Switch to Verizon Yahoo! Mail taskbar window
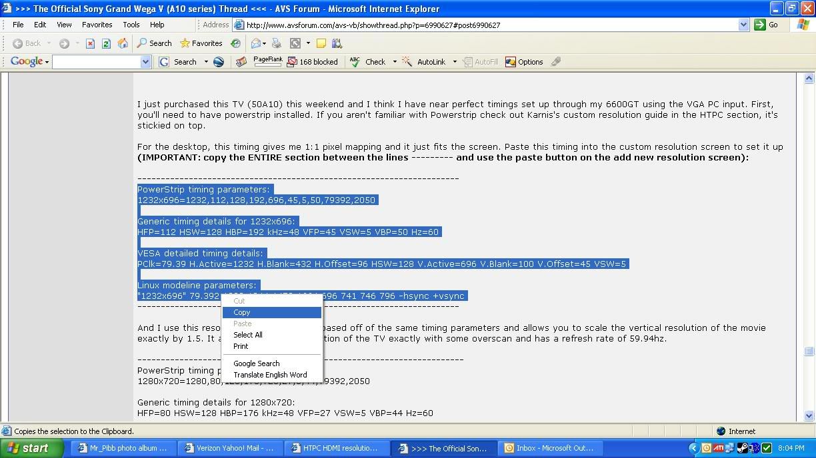The image size is (816, 458). tap(230, 448)
